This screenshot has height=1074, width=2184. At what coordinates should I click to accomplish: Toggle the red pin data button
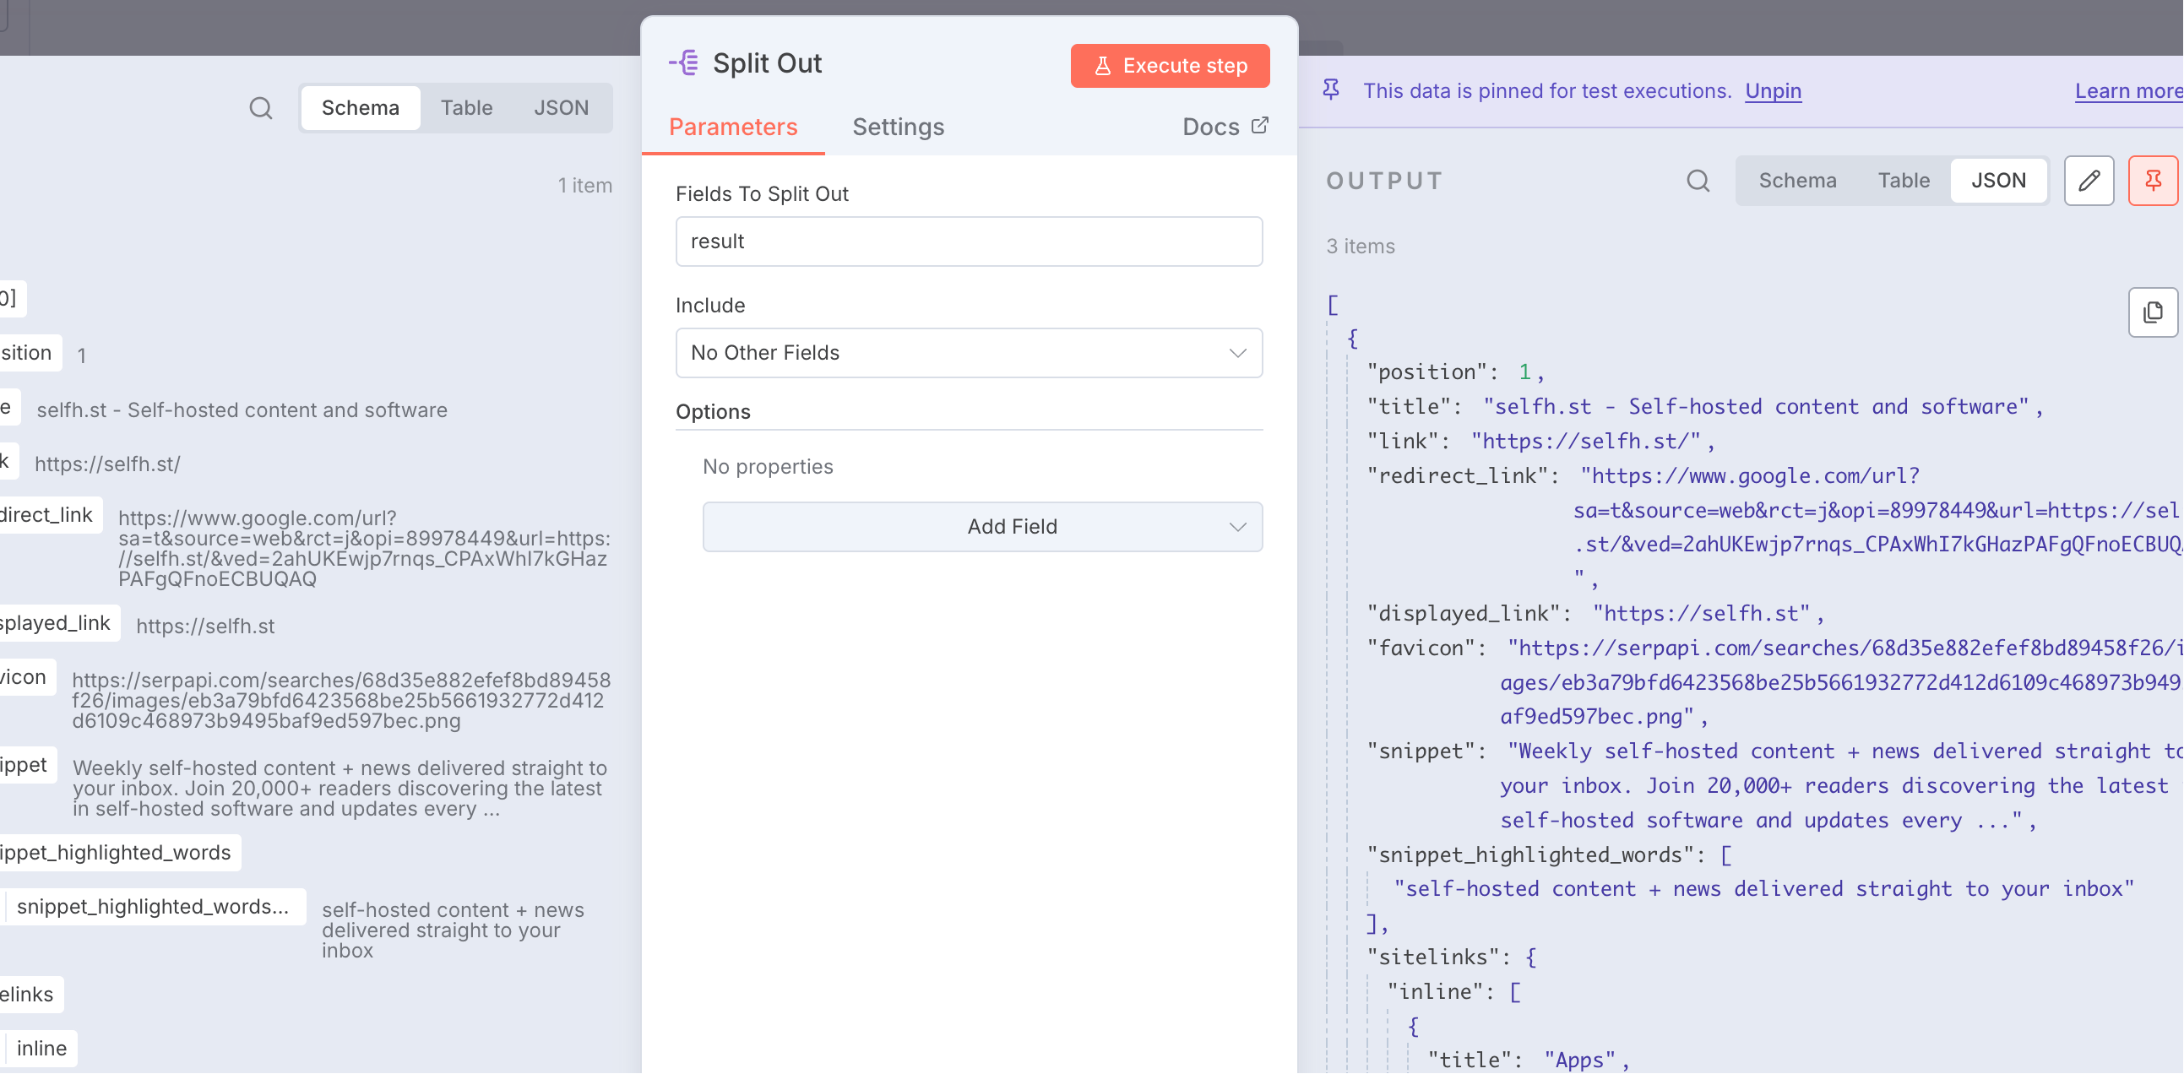2153,181
